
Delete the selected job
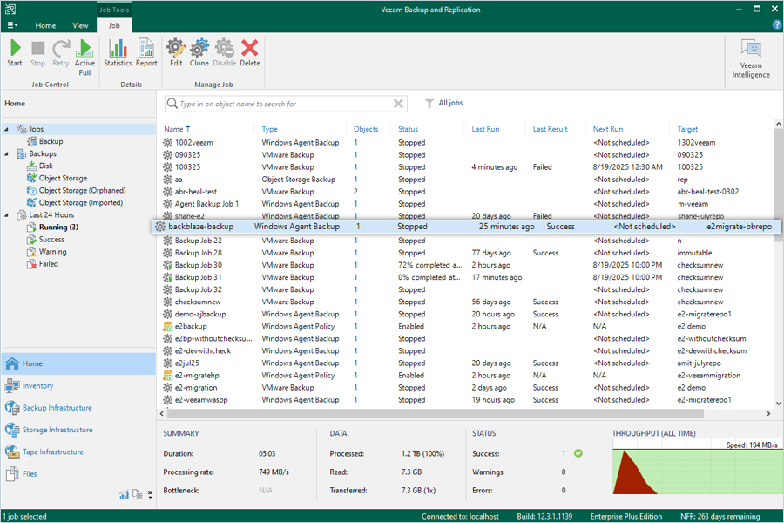point(249,53)
